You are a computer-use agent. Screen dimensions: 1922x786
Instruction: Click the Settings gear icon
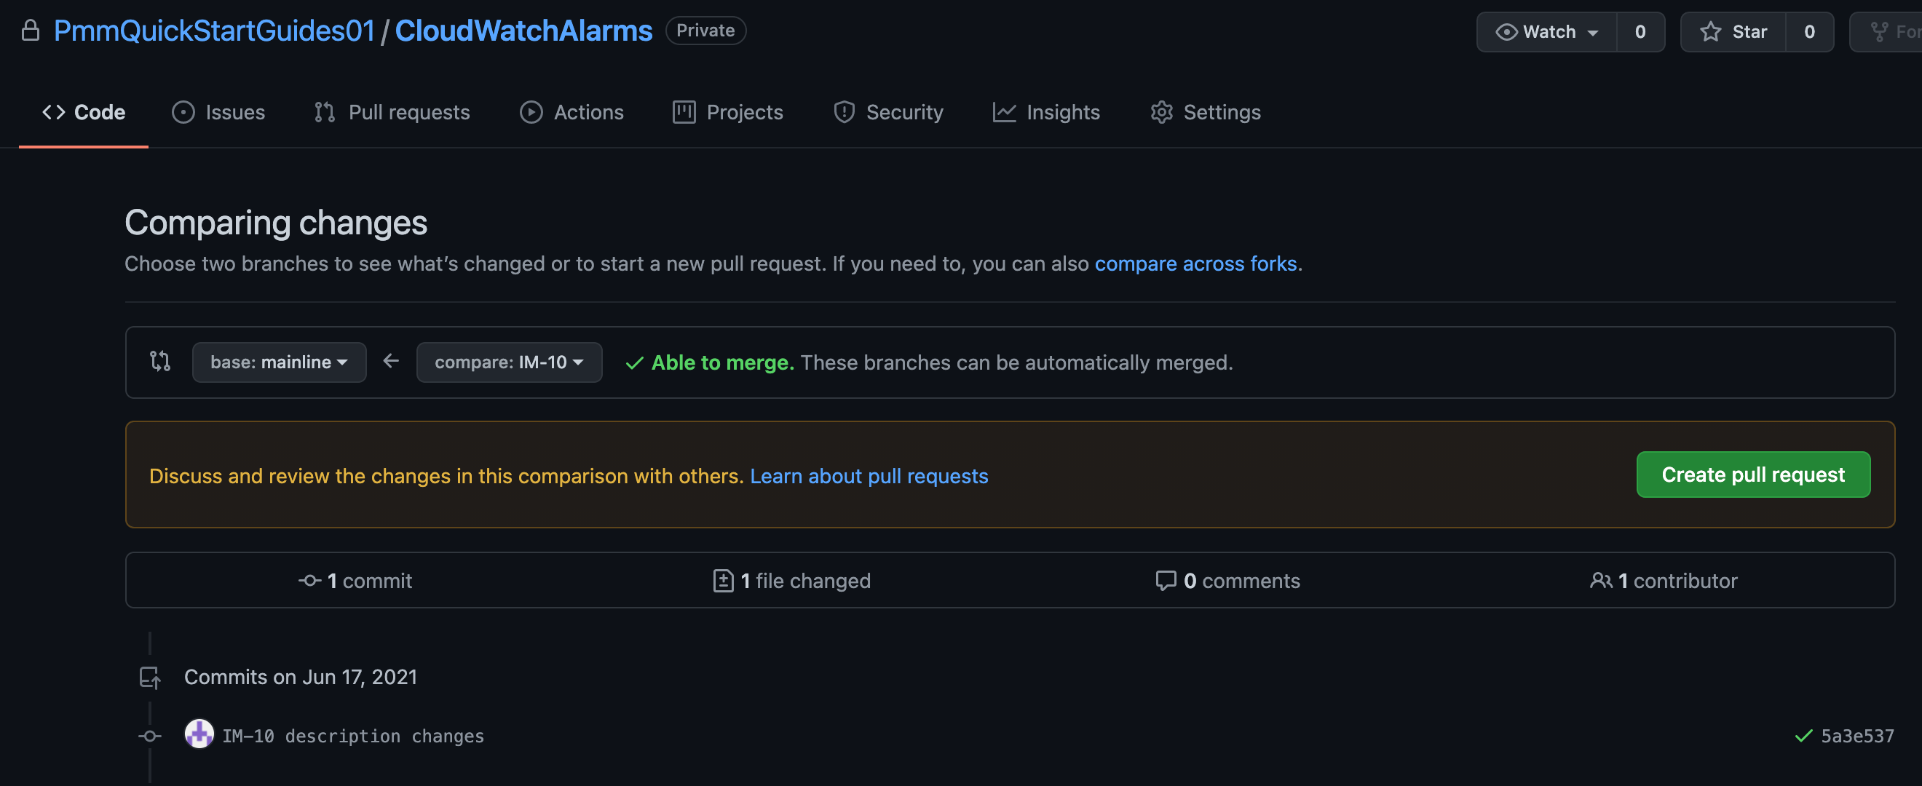click(x=1162, y=111)
